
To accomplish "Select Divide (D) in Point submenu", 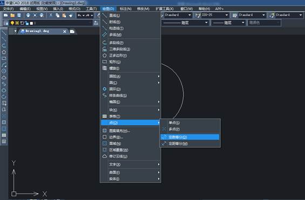I will pyautogui.click(x=190, y=137).
